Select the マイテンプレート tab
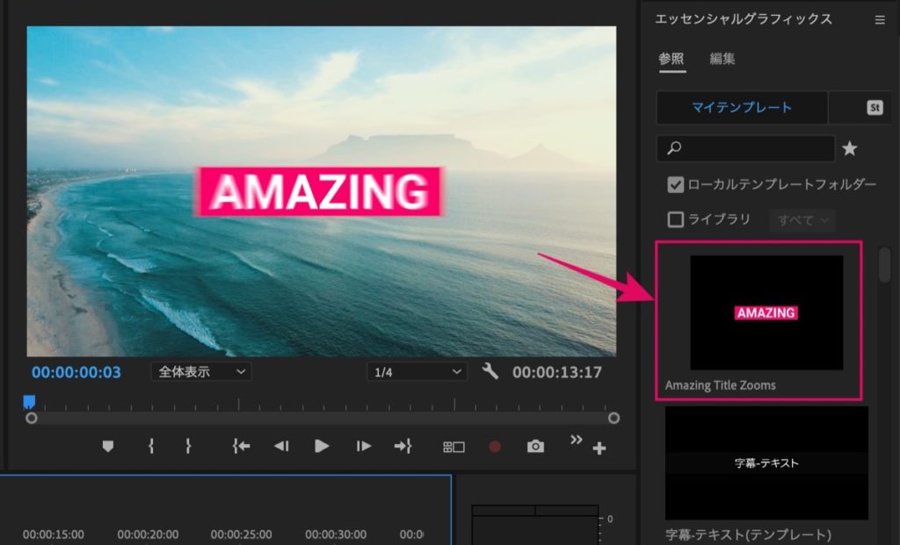Image resolution: width=900 pixels, height=545 pixels. pyautogui.click(x=742, y=107)
